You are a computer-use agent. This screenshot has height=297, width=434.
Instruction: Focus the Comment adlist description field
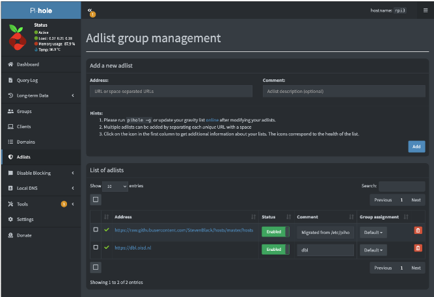344,91
